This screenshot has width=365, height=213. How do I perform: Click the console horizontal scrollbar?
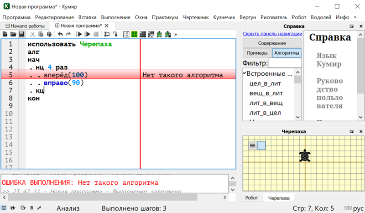coord(103,197)
